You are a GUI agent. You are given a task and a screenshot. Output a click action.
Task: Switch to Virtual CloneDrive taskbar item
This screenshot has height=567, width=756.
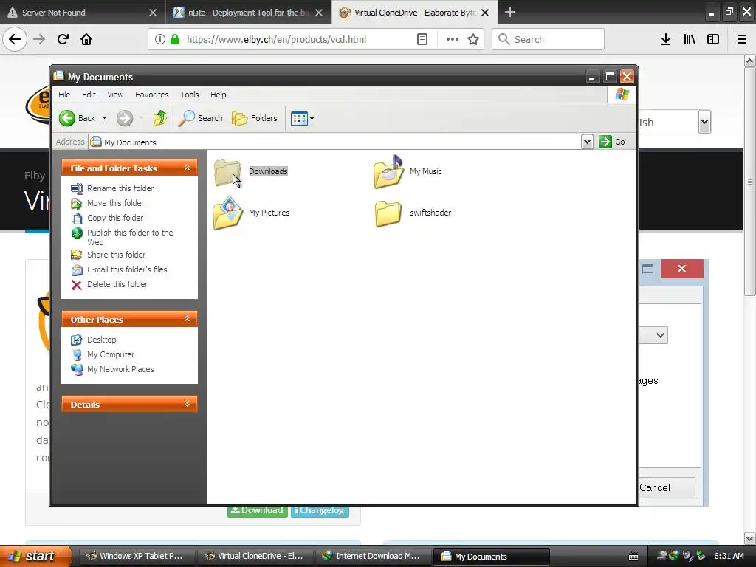(x=255, y=556)
